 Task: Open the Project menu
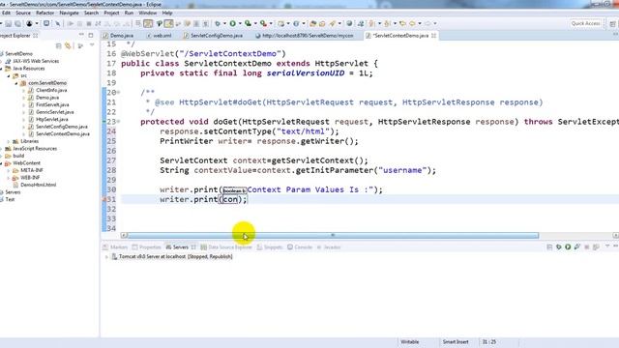click(111, 13)
